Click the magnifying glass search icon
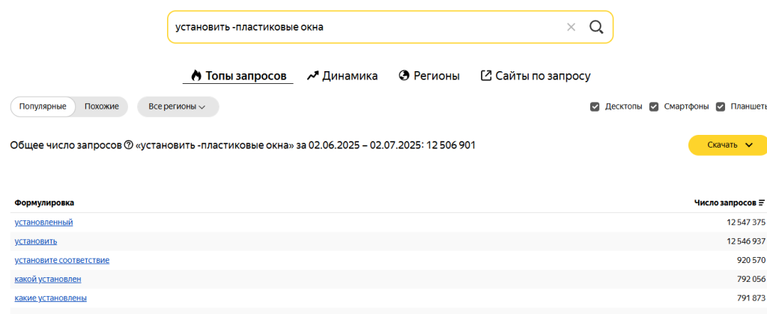 pos(596,27)
